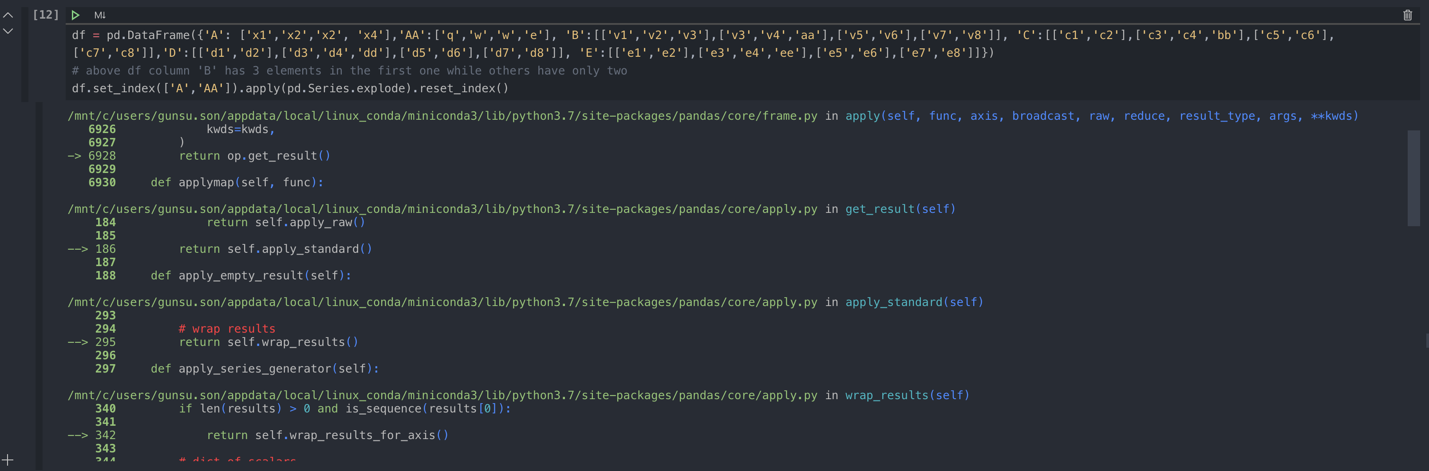Screen dimensions: 1429x471
Task: Click line number 186 in the traceback
Action: (x=106, y=249)
